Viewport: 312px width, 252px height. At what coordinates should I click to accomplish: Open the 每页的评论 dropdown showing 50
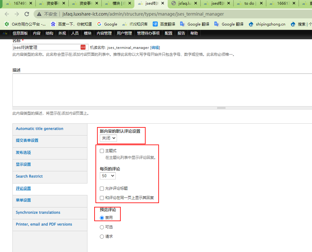click(x=108, y=176)
